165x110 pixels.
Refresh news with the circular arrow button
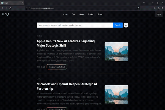click(126, 25)
